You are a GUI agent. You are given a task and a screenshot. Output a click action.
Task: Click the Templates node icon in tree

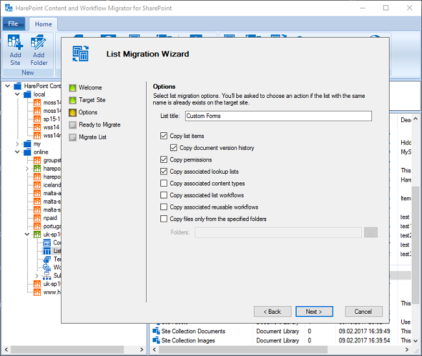tap(47, 259)
